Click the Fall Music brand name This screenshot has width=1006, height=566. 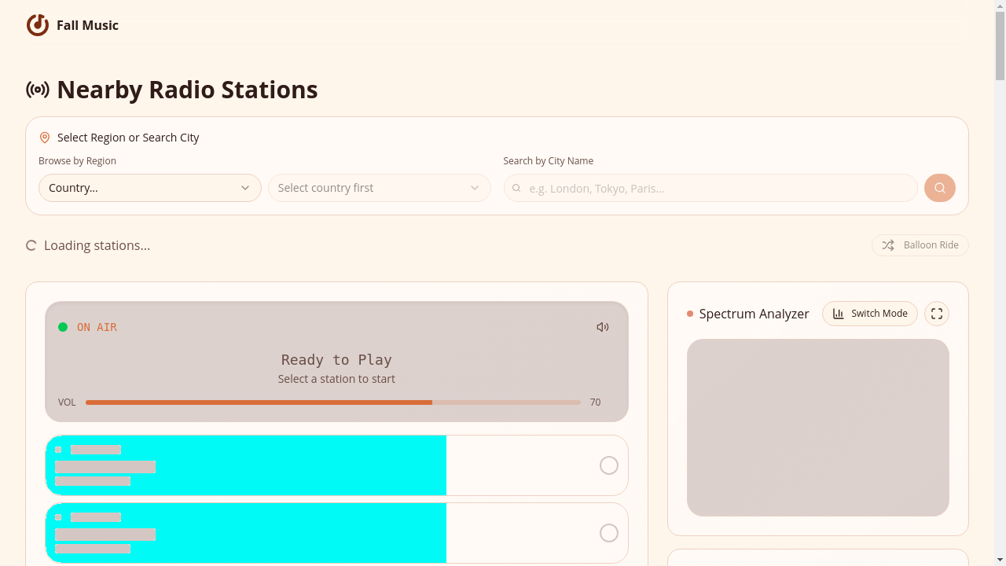pos(87,25)
